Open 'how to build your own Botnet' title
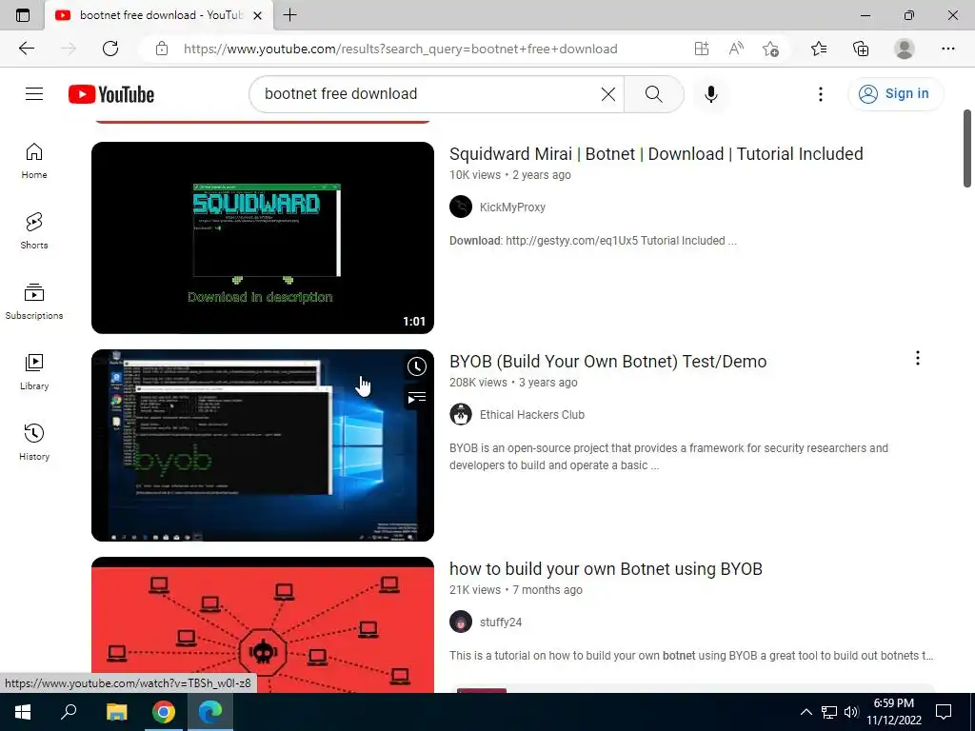The height and width of the screenshot is (731, 975). [x=606, y=569]
